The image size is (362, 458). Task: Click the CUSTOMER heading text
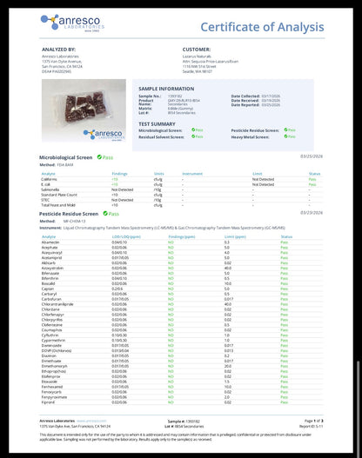pos(197,50)
